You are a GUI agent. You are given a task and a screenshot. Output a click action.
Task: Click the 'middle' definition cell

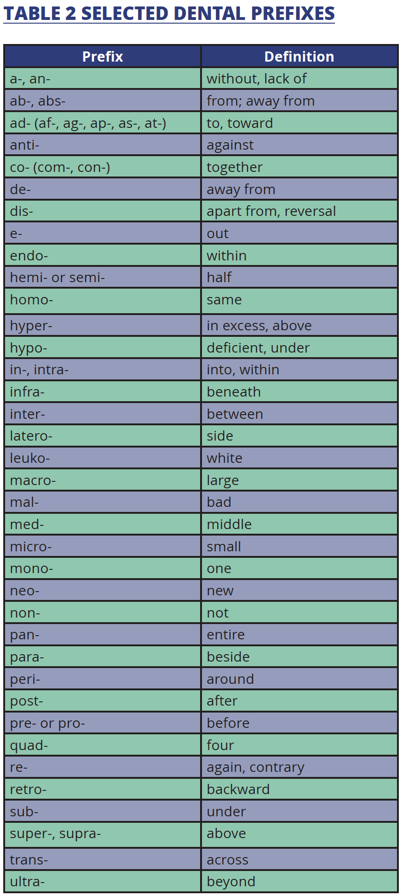(299, 524)
